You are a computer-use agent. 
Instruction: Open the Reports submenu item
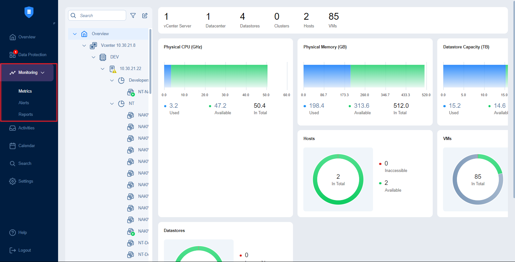25,114
